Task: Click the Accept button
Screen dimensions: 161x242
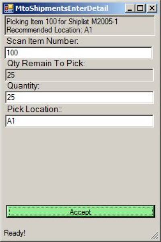Action: [x=80, y=211]
